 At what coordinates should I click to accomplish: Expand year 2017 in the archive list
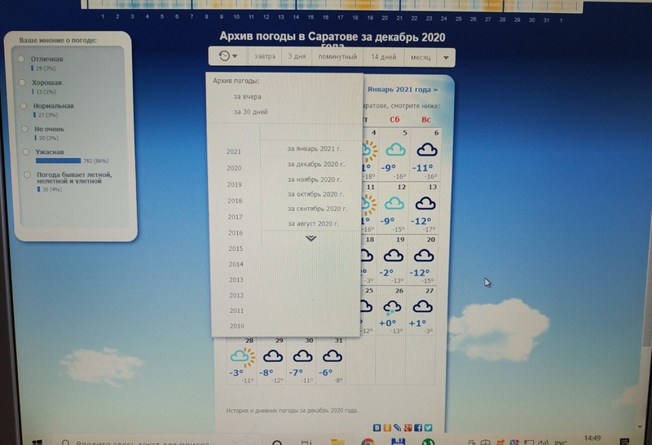point(235,217)
